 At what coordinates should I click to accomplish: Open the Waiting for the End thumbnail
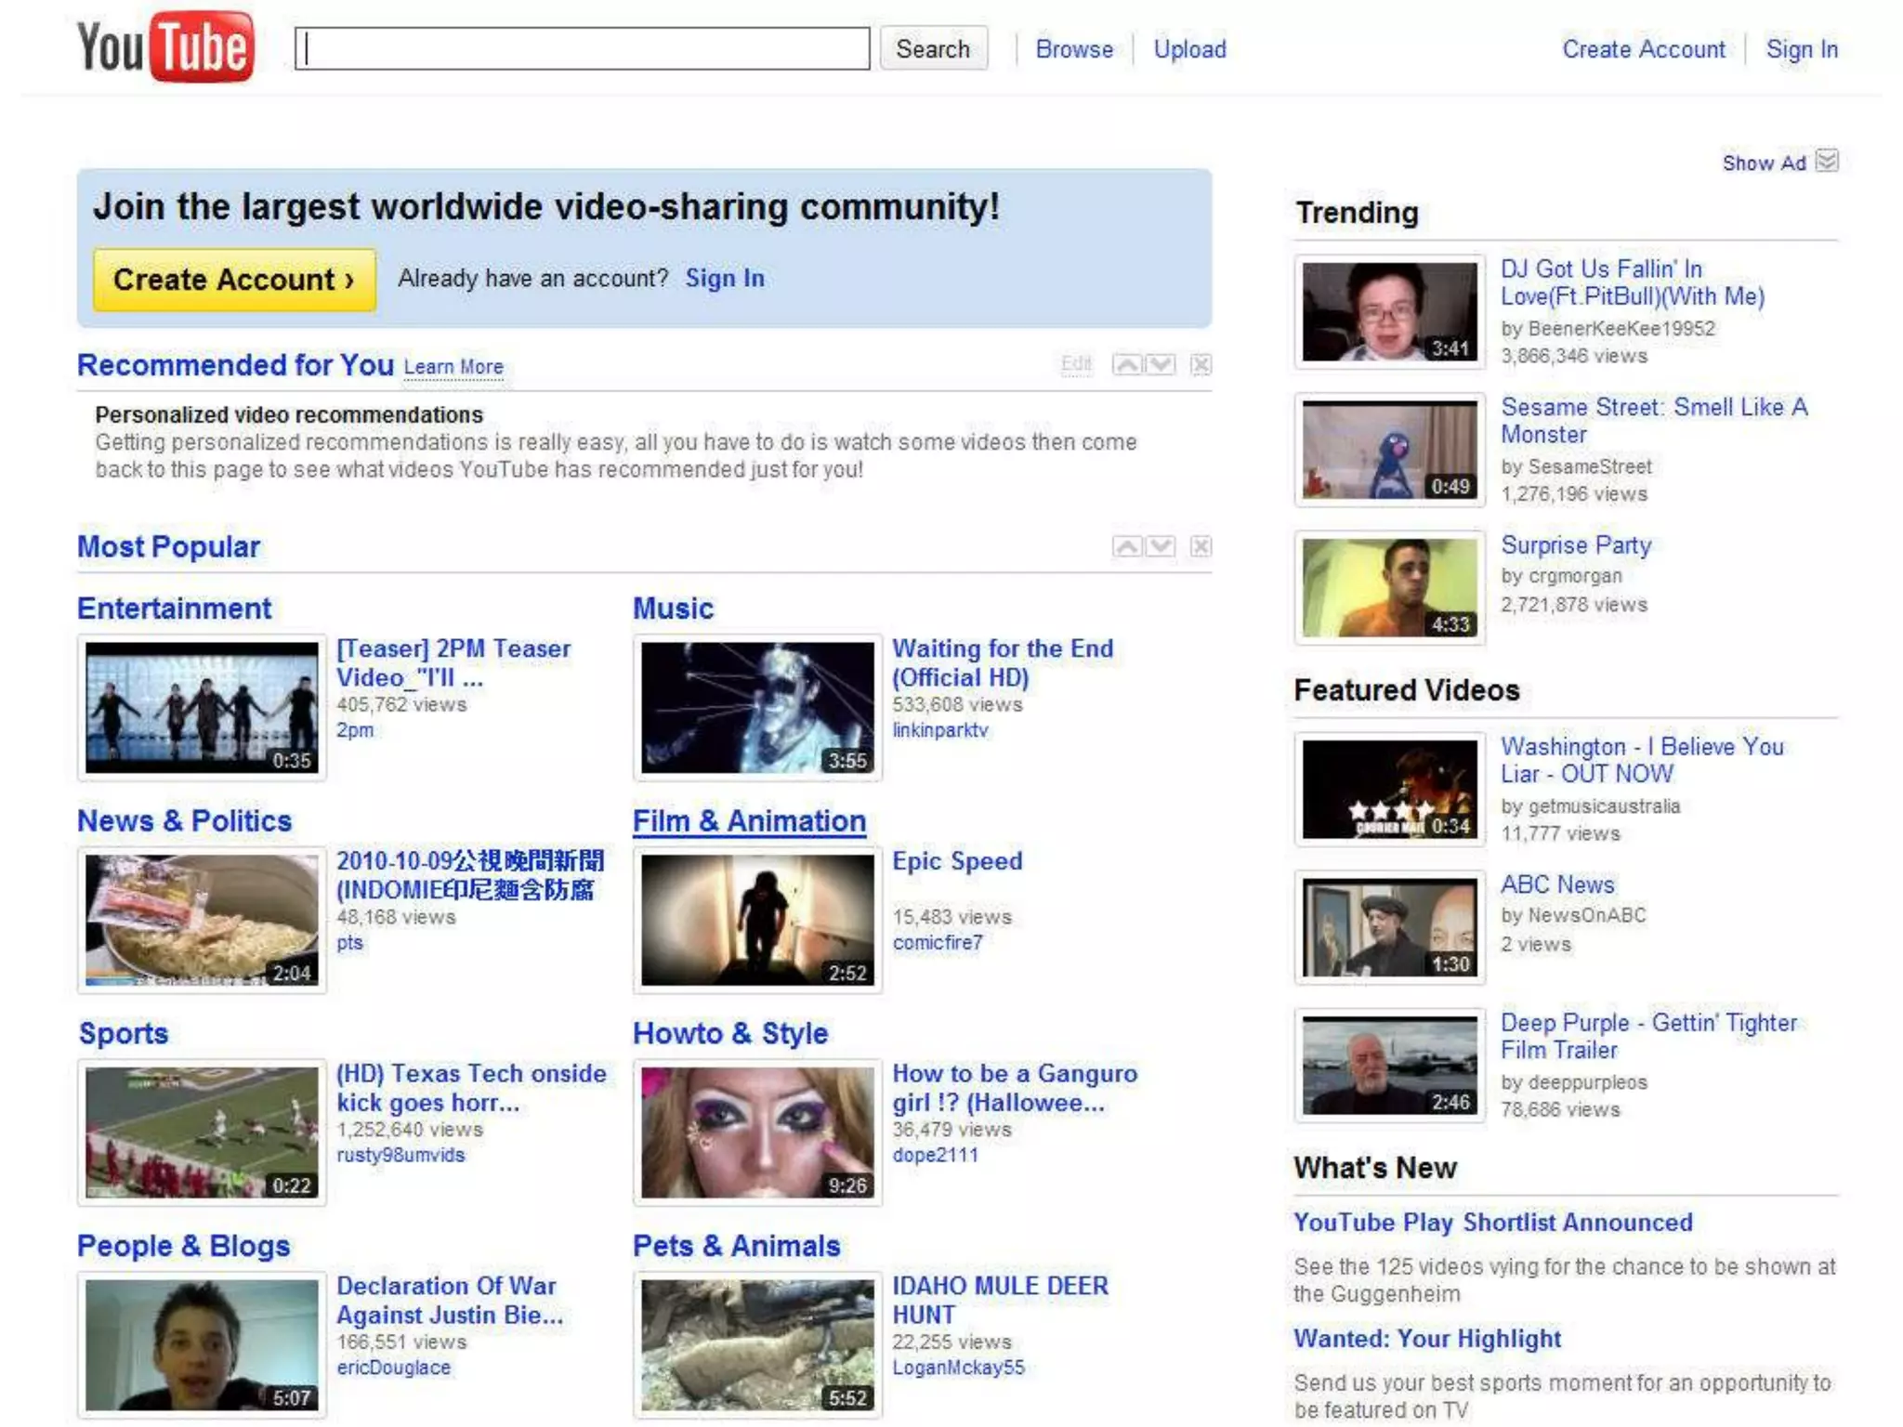pos(757,707)
